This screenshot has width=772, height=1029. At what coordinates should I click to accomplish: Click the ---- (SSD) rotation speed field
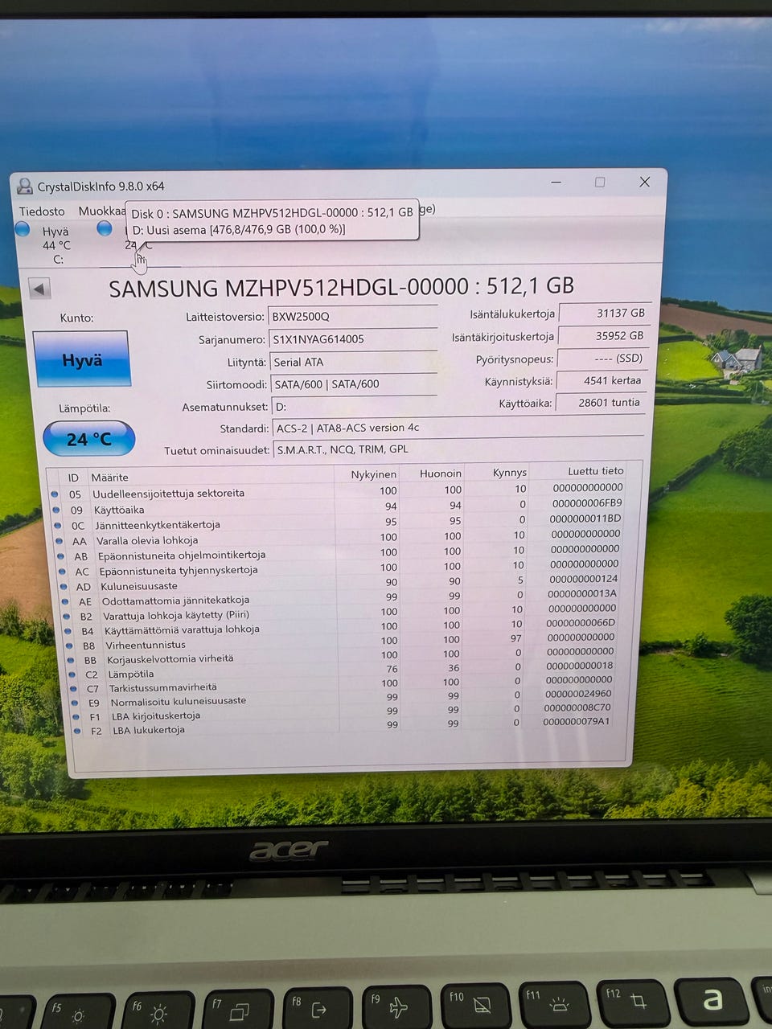602,359
